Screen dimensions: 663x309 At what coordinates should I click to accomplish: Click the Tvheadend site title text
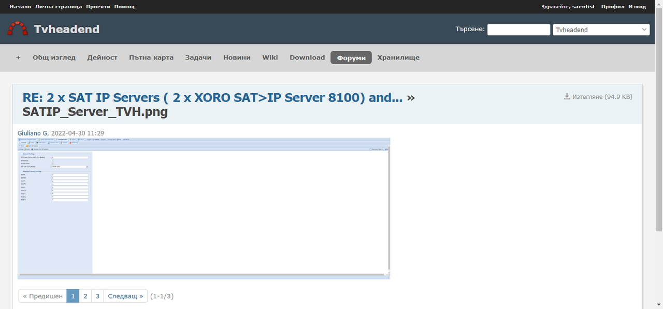67,29
